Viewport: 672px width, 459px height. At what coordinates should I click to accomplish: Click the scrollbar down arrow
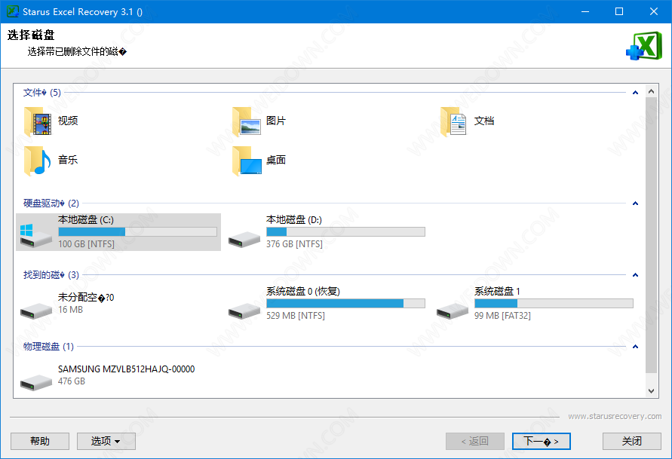[x=651, y=391]
